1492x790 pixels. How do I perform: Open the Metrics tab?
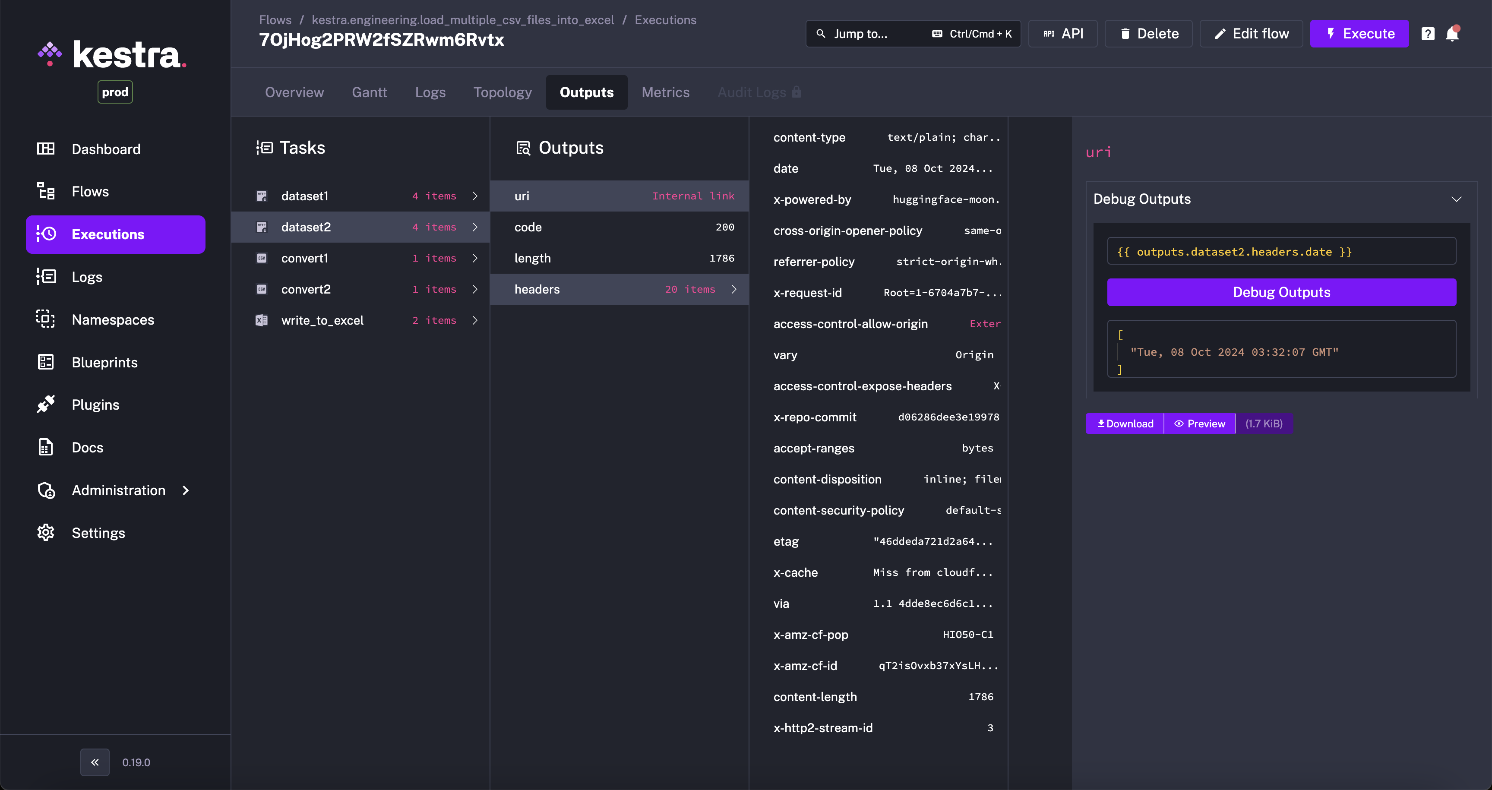pos(665,92)
